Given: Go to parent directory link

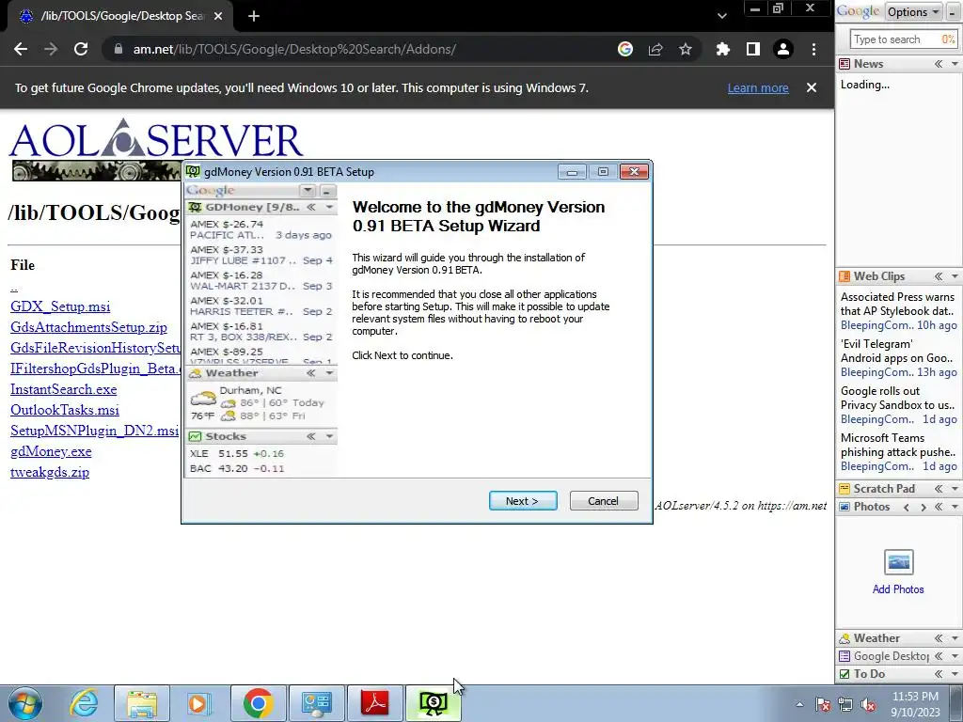Looking at the screenshot, I should (x=13, y=288).
